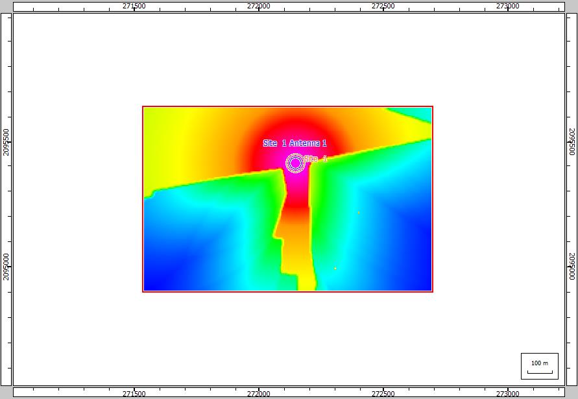
Task: Click the 272000 label on top ruler
Action: coord(259,6)
